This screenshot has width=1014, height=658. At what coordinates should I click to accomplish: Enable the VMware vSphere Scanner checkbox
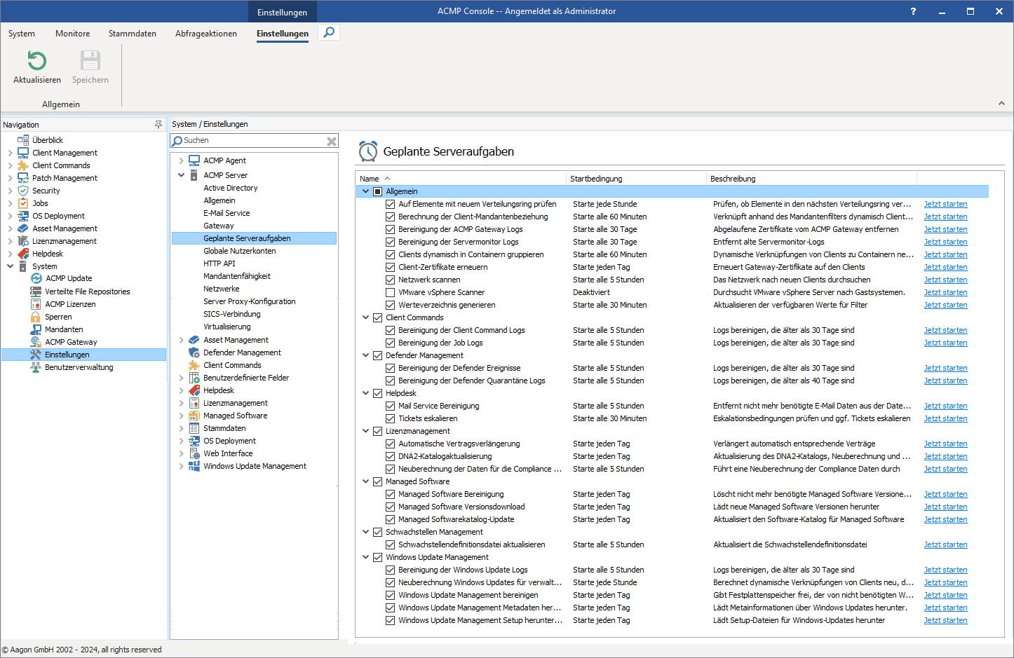[390, 292]
